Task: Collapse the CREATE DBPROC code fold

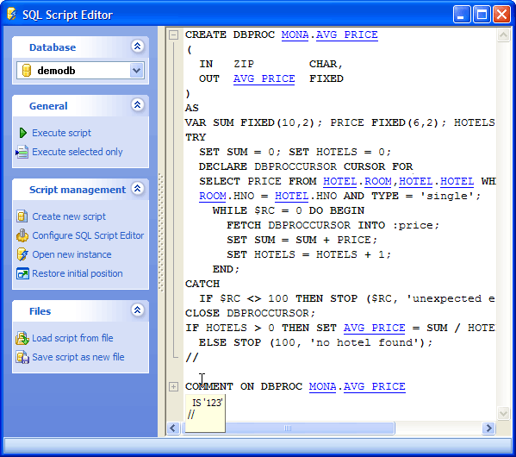Action: pos(173,34)
